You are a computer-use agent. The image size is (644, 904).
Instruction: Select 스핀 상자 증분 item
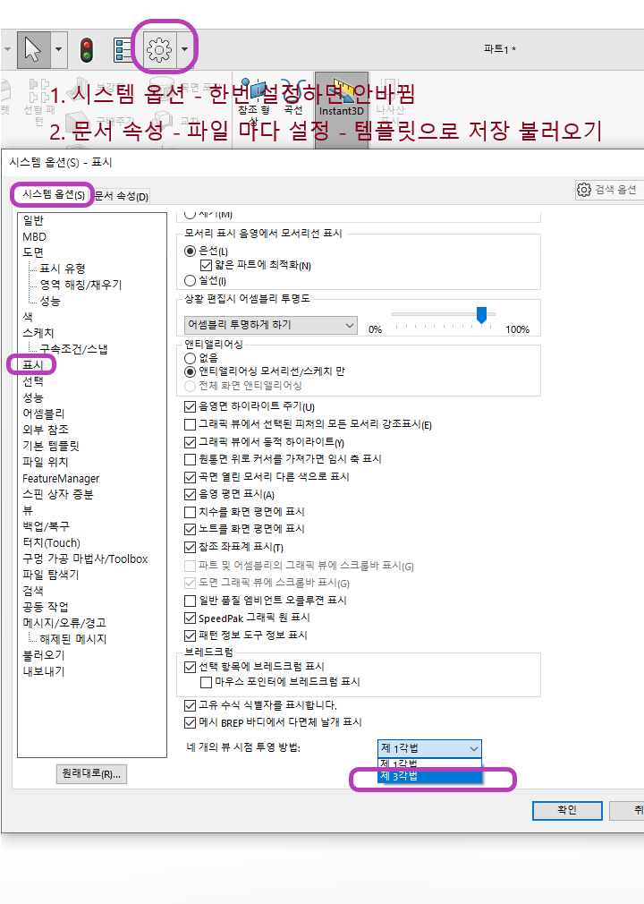pyautogui.click(x=57, y=494)
